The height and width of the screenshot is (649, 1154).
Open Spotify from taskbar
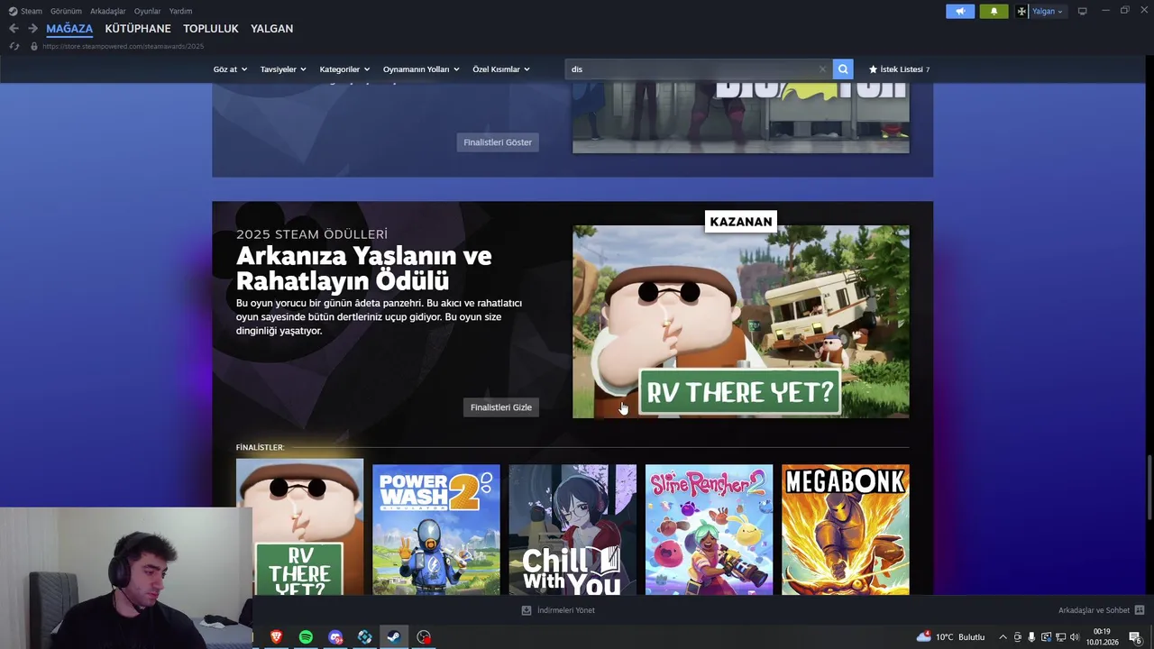[x=306, y=637]
